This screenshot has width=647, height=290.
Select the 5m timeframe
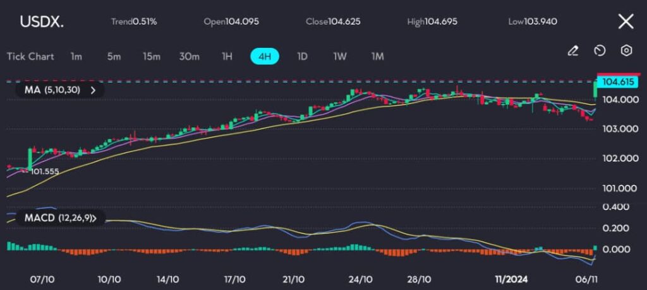coord(114,56)
